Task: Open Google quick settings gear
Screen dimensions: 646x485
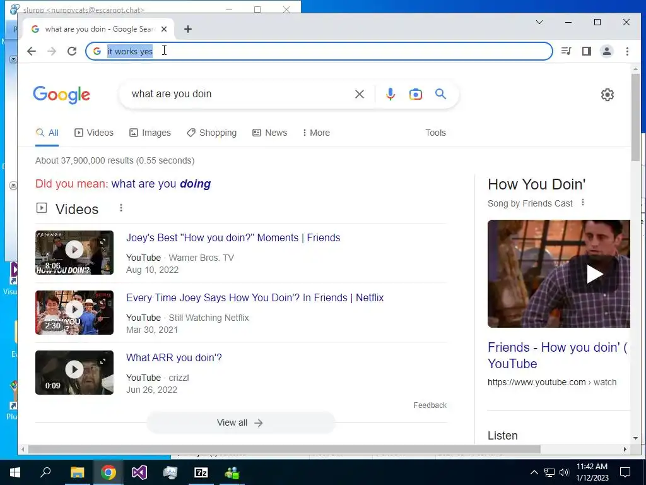Action: click(x=608, y=95)
